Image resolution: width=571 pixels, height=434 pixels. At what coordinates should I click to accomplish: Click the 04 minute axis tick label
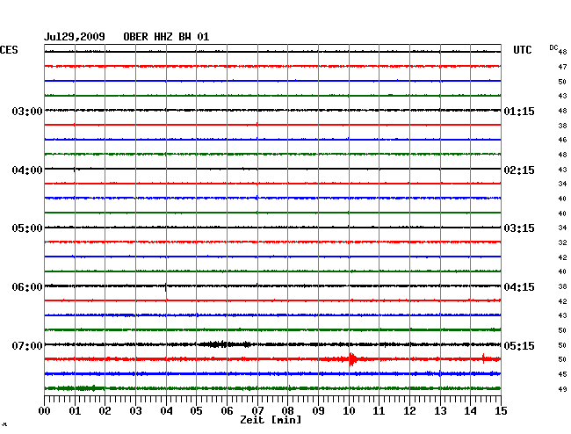click(166, 410)
